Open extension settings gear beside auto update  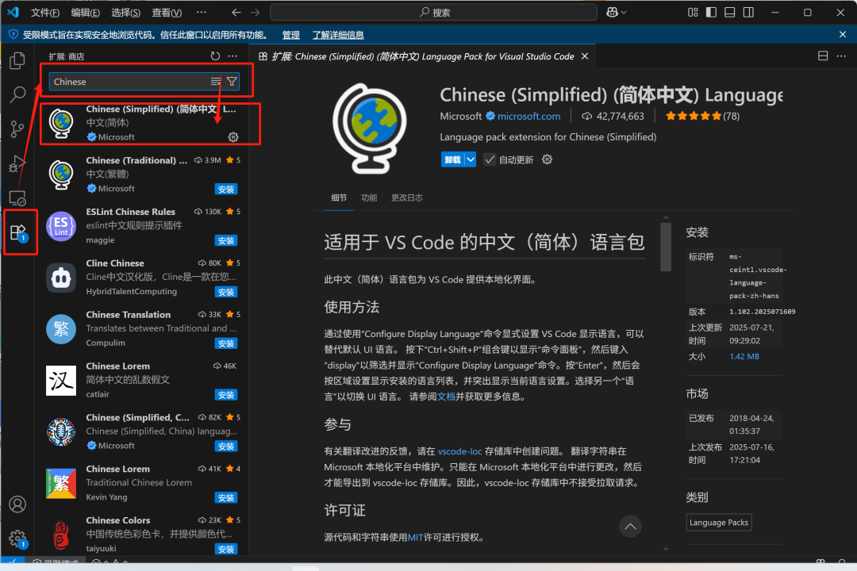click(x=547, y=159)
